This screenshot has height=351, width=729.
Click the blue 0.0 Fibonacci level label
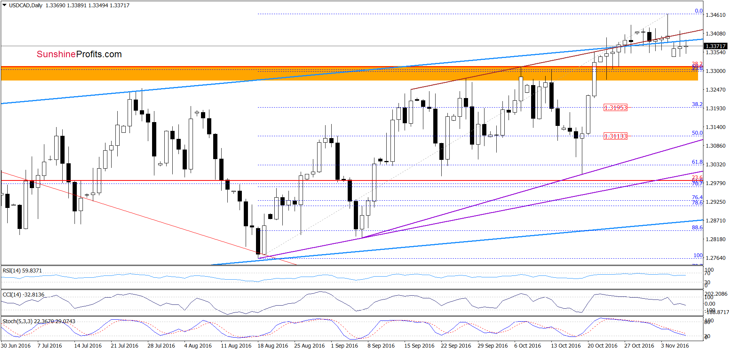coord(699,11)
